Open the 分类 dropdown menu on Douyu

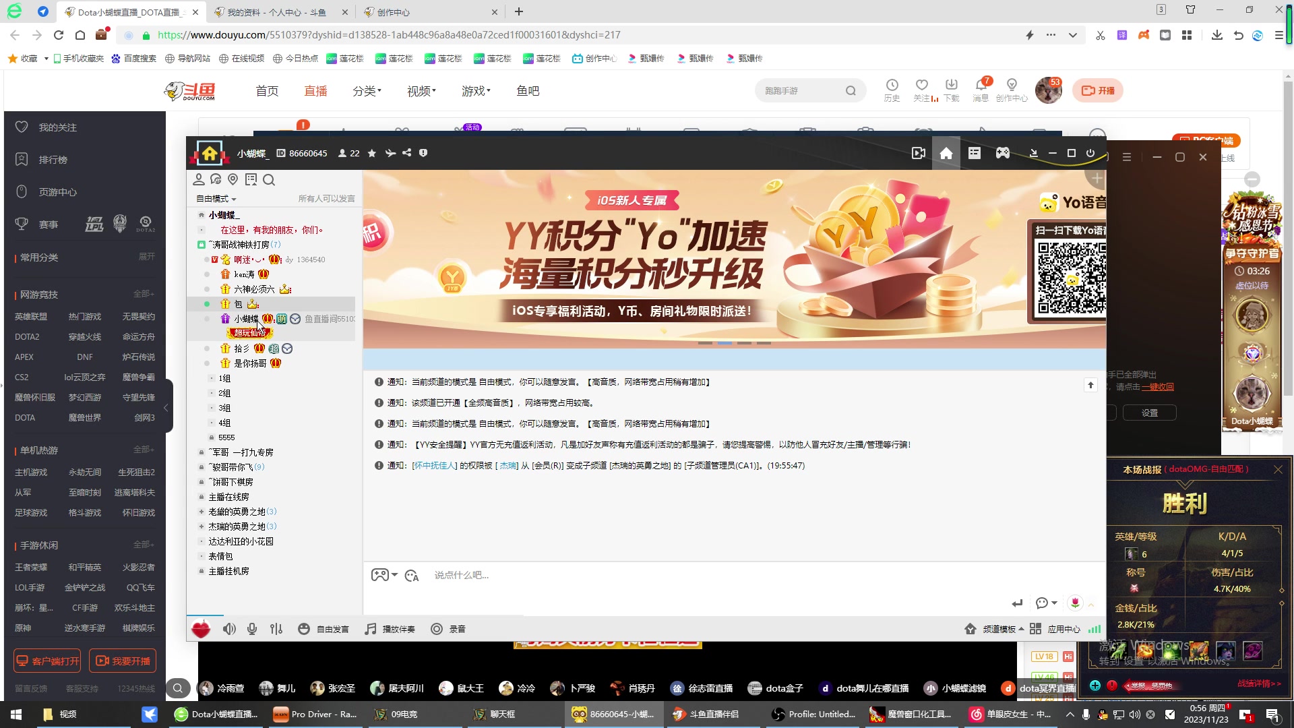[x=367, y=91]
